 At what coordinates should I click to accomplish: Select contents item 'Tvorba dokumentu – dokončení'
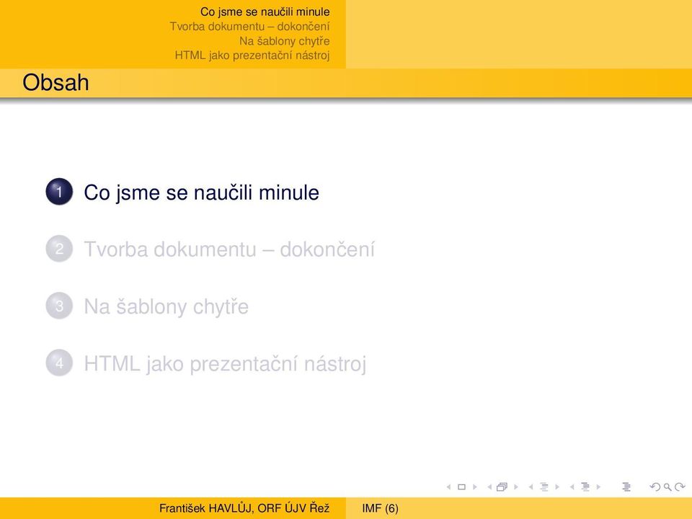(x=229, y=249)
